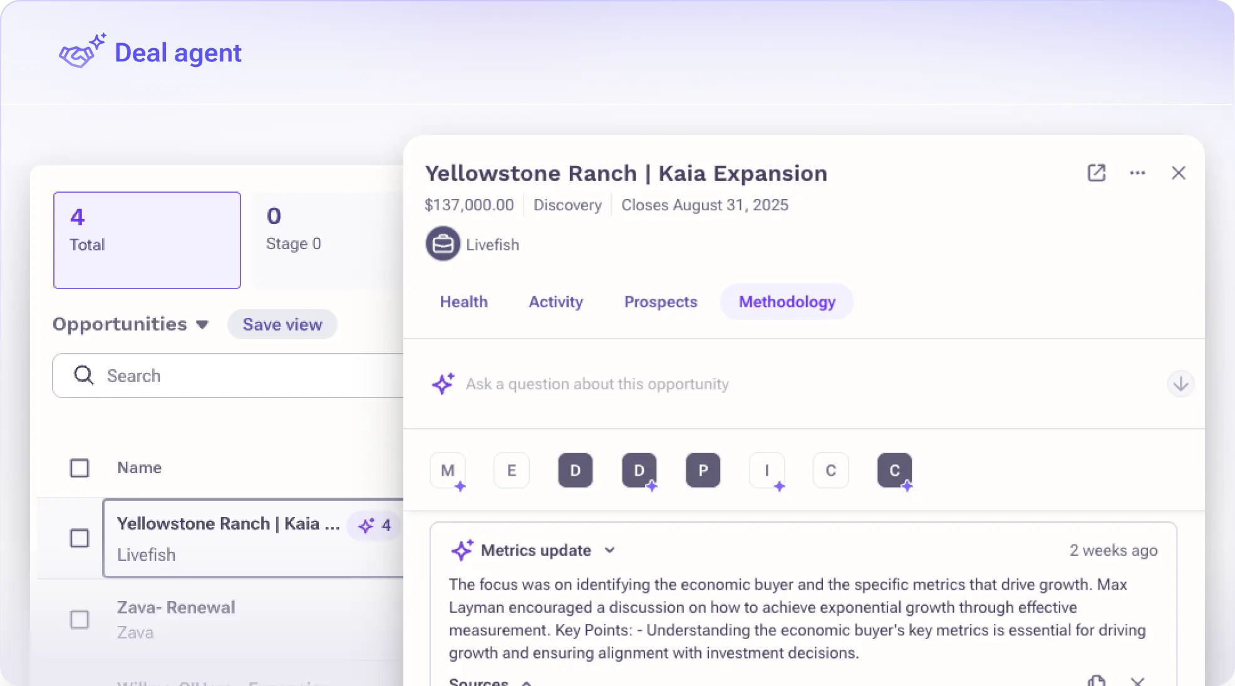Open the Prospects tab

pos(660,302)
